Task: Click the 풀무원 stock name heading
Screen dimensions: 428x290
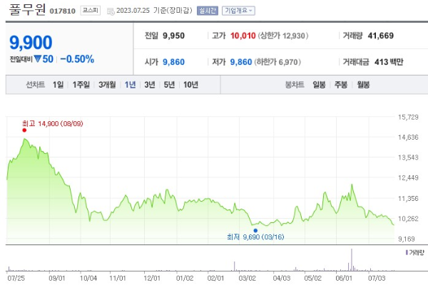Action: click(x=27, y=9)
